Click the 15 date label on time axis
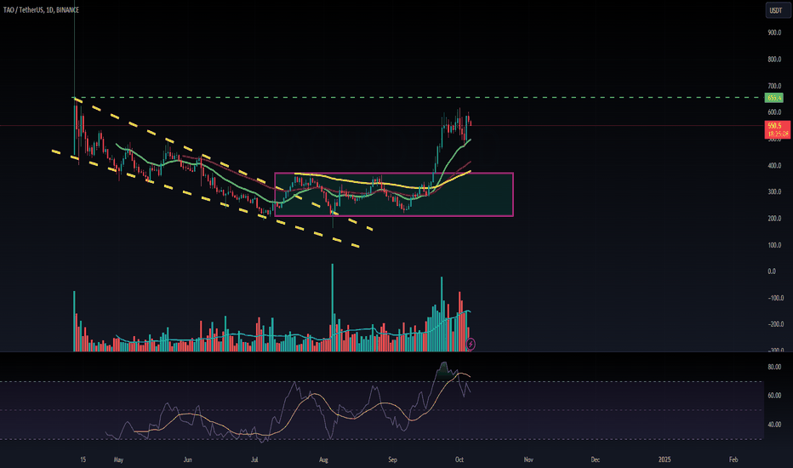Viewport: 793px width, 468px height. [x=83, y=459]
